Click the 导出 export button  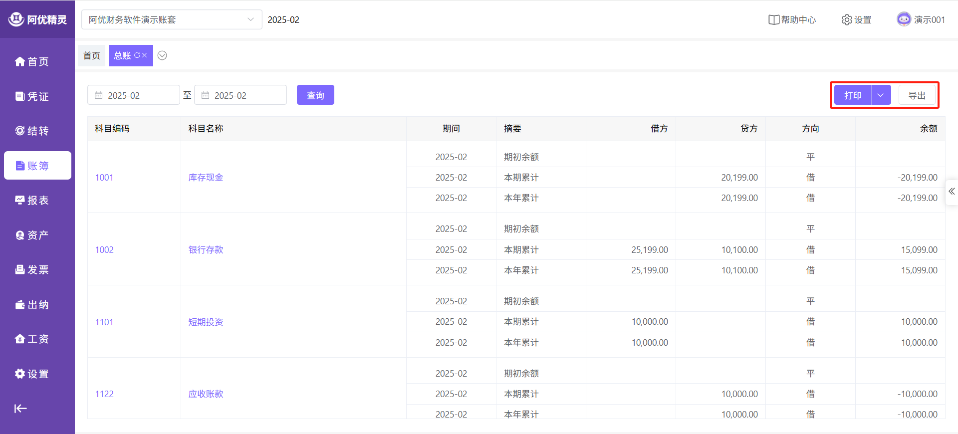point(917,95)
